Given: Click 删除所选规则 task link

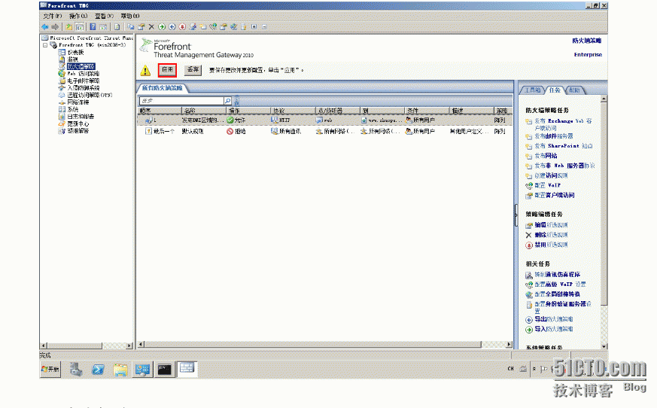Looking at the screenshot, I should pyautogui.click(x=551, y=235).
